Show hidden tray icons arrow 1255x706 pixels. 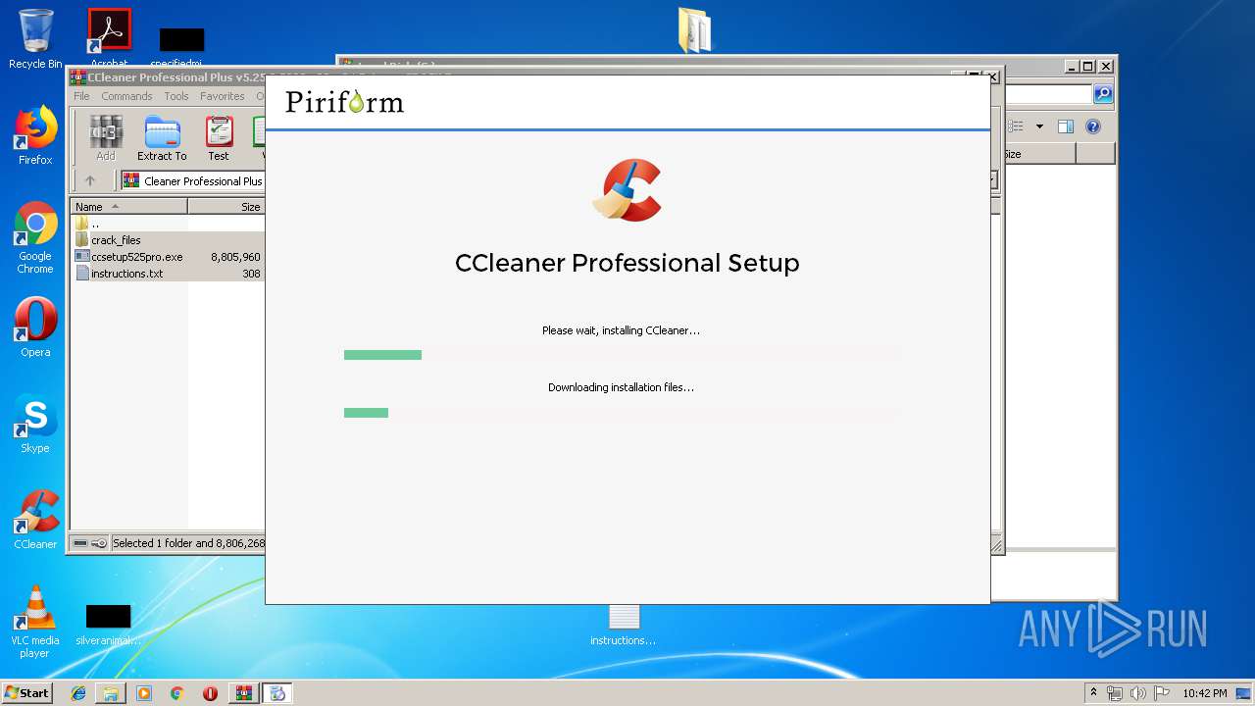1093,693
